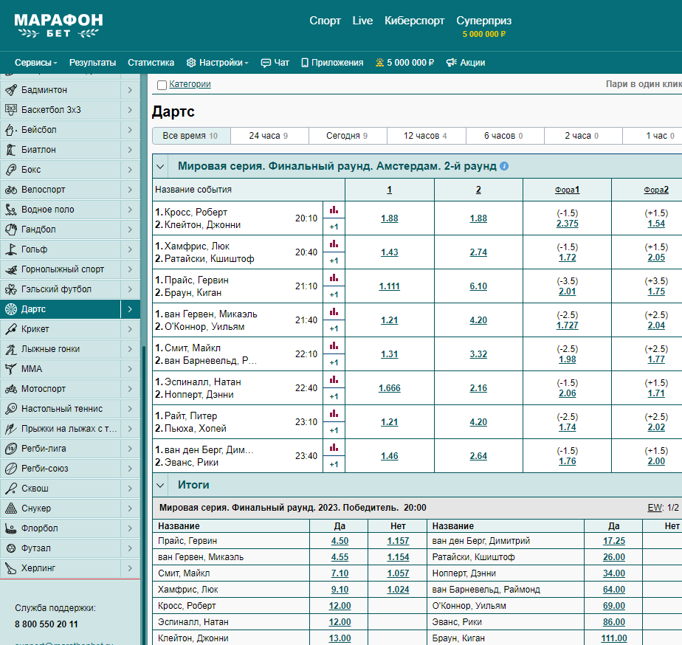682x645 pixels.
Task: Select the Darts dartboard icon
Action: click(11, 309)
